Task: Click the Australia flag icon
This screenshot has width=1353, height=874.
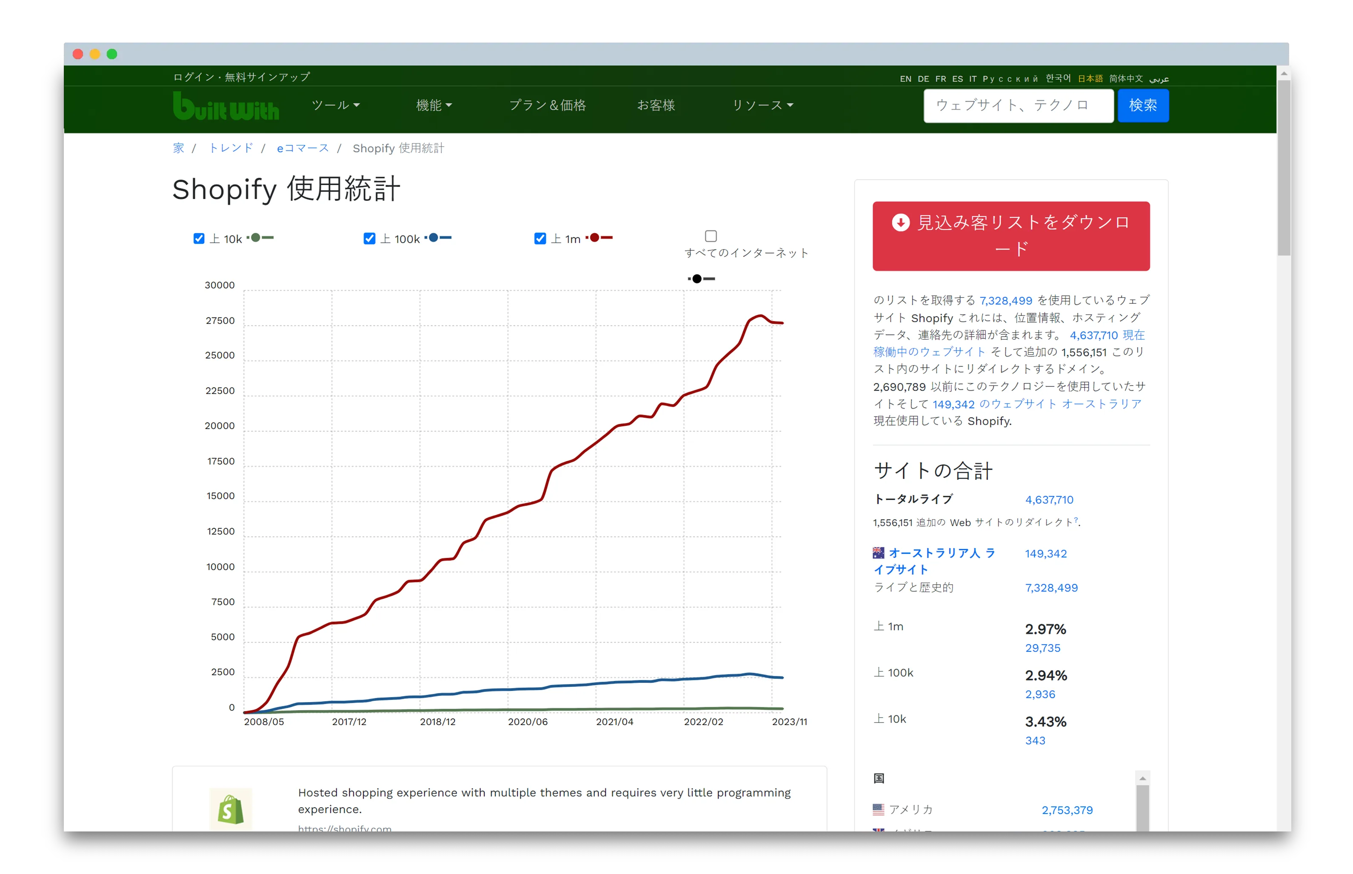Action: [878, 552]
